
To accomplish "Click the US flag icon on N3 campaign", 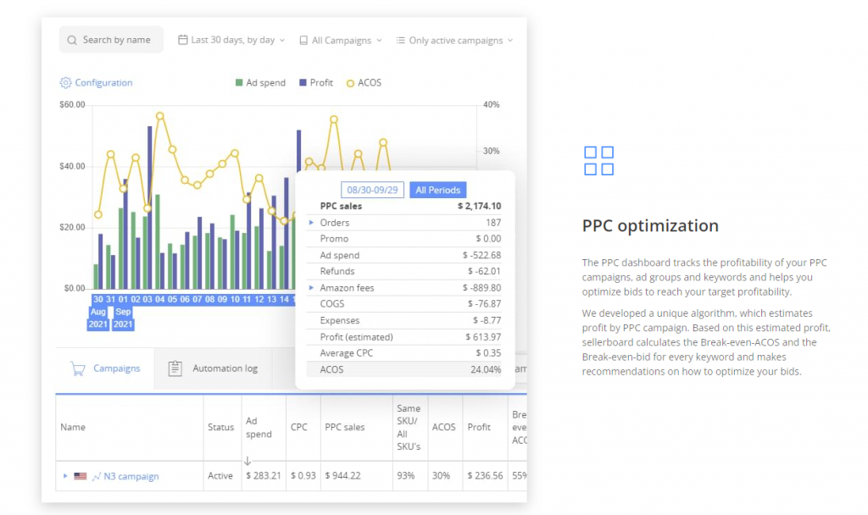I will click(x=81, y=476).
